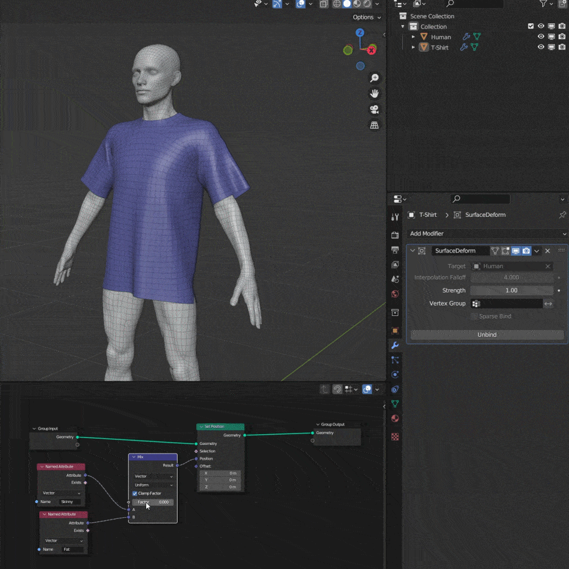
Task: Open the Render properties tab
Action: (395, 235)
